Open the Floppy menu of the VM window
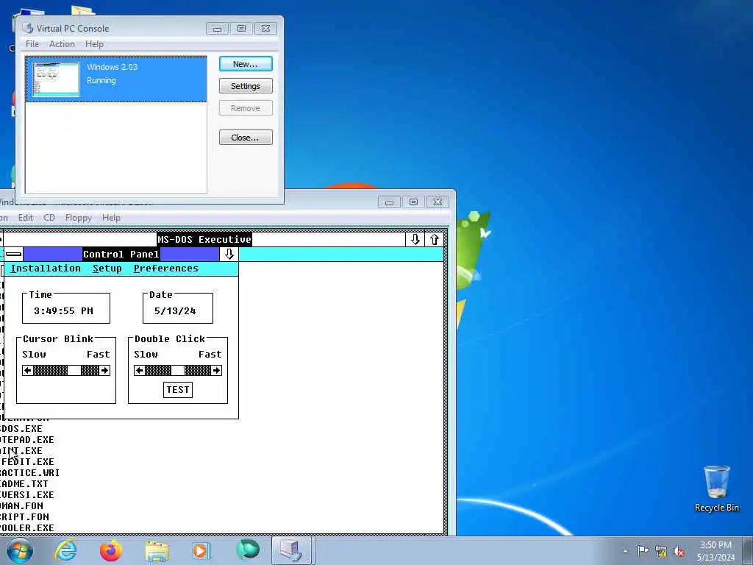753x565 pixels. pos(78,218)
